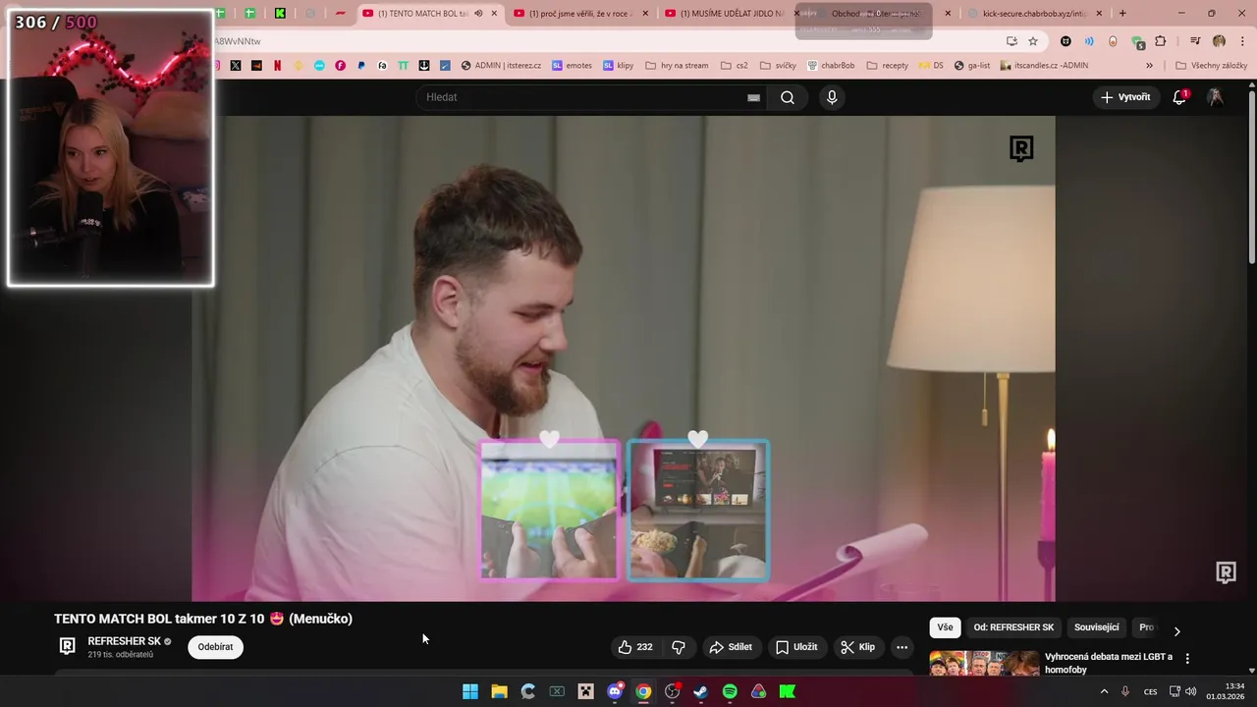
Task: Open File Explorer from the taskbar
Action: 499,691
